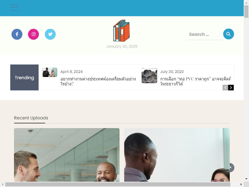Select the Trending label box

(25, 77)
